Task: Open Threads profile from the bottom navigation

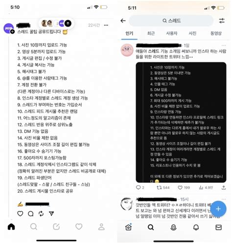Action: tap(101, 227)
